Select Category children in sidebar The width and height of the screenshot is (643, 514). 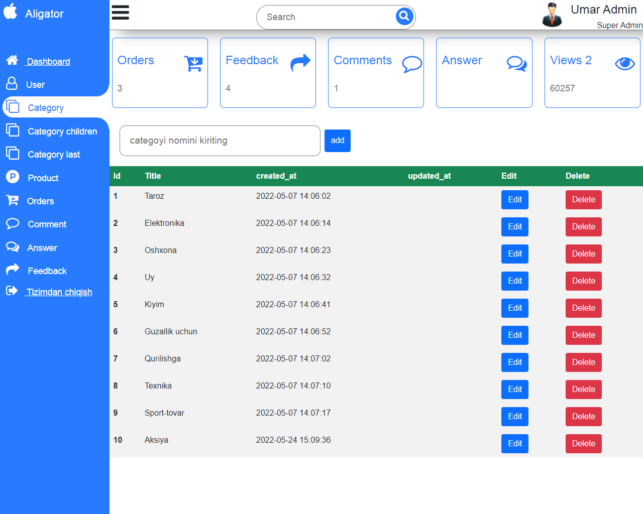pyautogui.click(x=62, y=132)
